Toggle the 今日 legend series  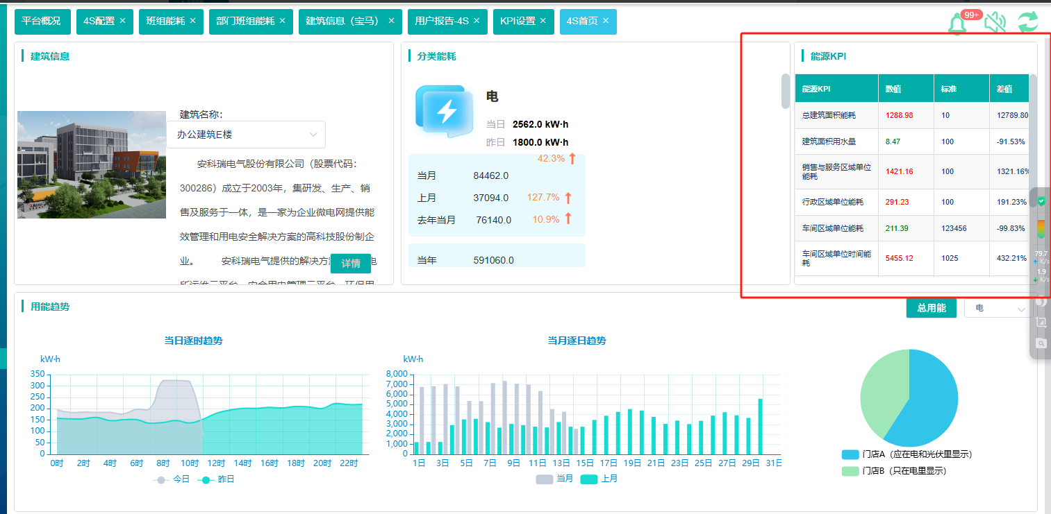tap(171, 479)
